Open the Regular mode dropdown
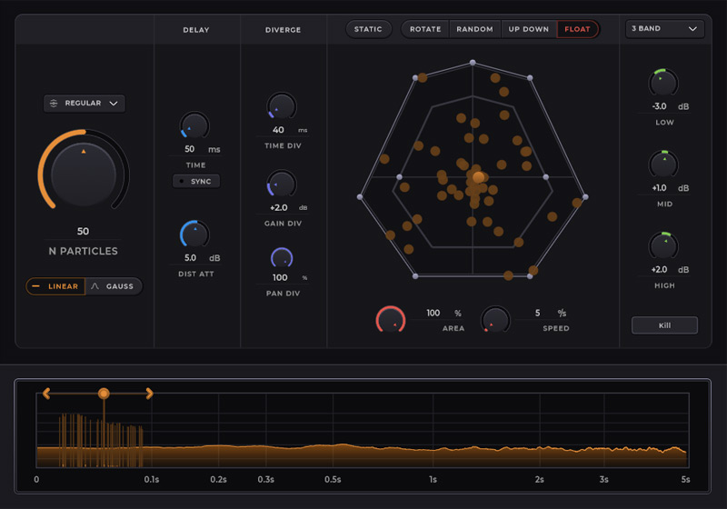 click(84, 104)
